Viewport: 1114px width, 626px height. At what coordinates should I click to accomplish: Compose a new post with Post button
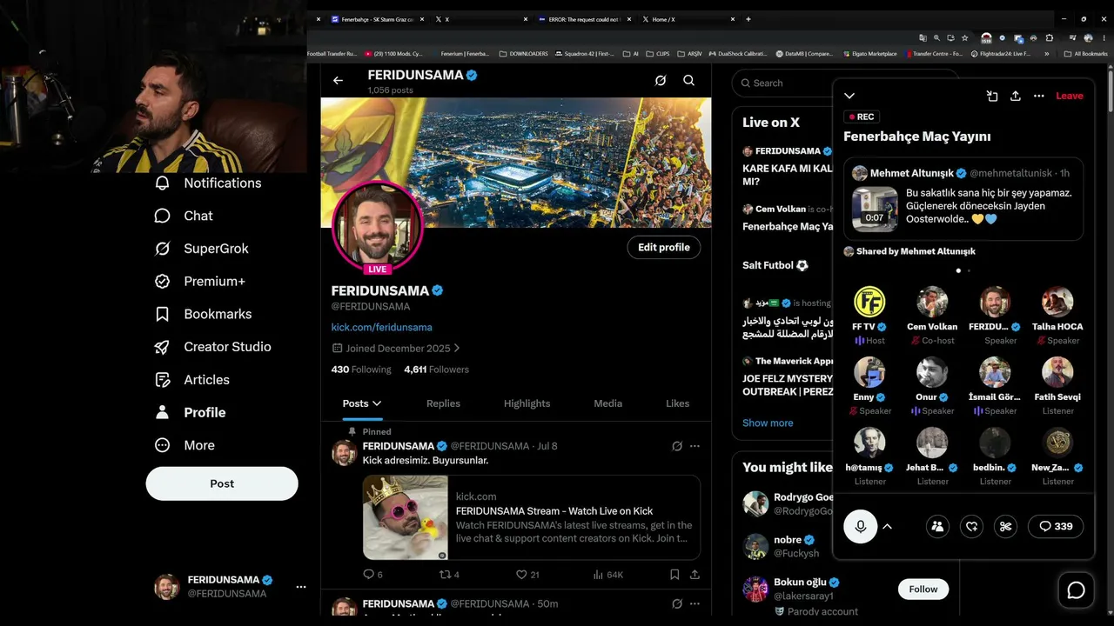click(222, 483)
